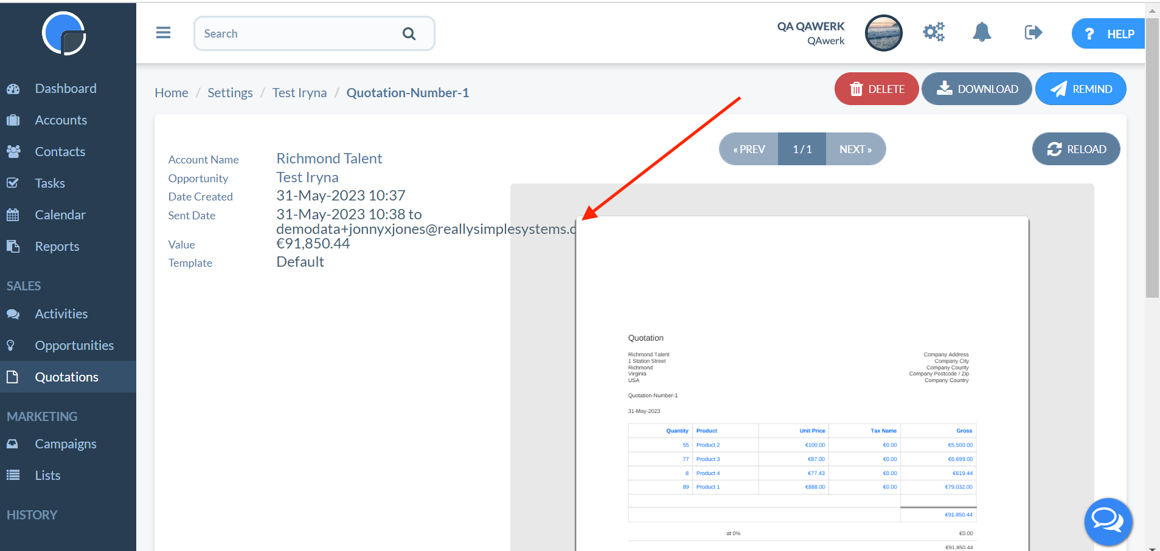Click the logout icon
The image size is (1160, 551).
[1033, 32]
